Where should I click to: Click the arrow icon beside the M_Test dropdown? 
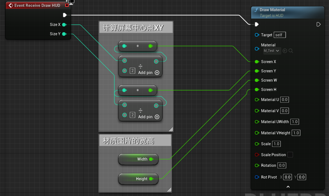pyautogui.click(x=285, y=51)
